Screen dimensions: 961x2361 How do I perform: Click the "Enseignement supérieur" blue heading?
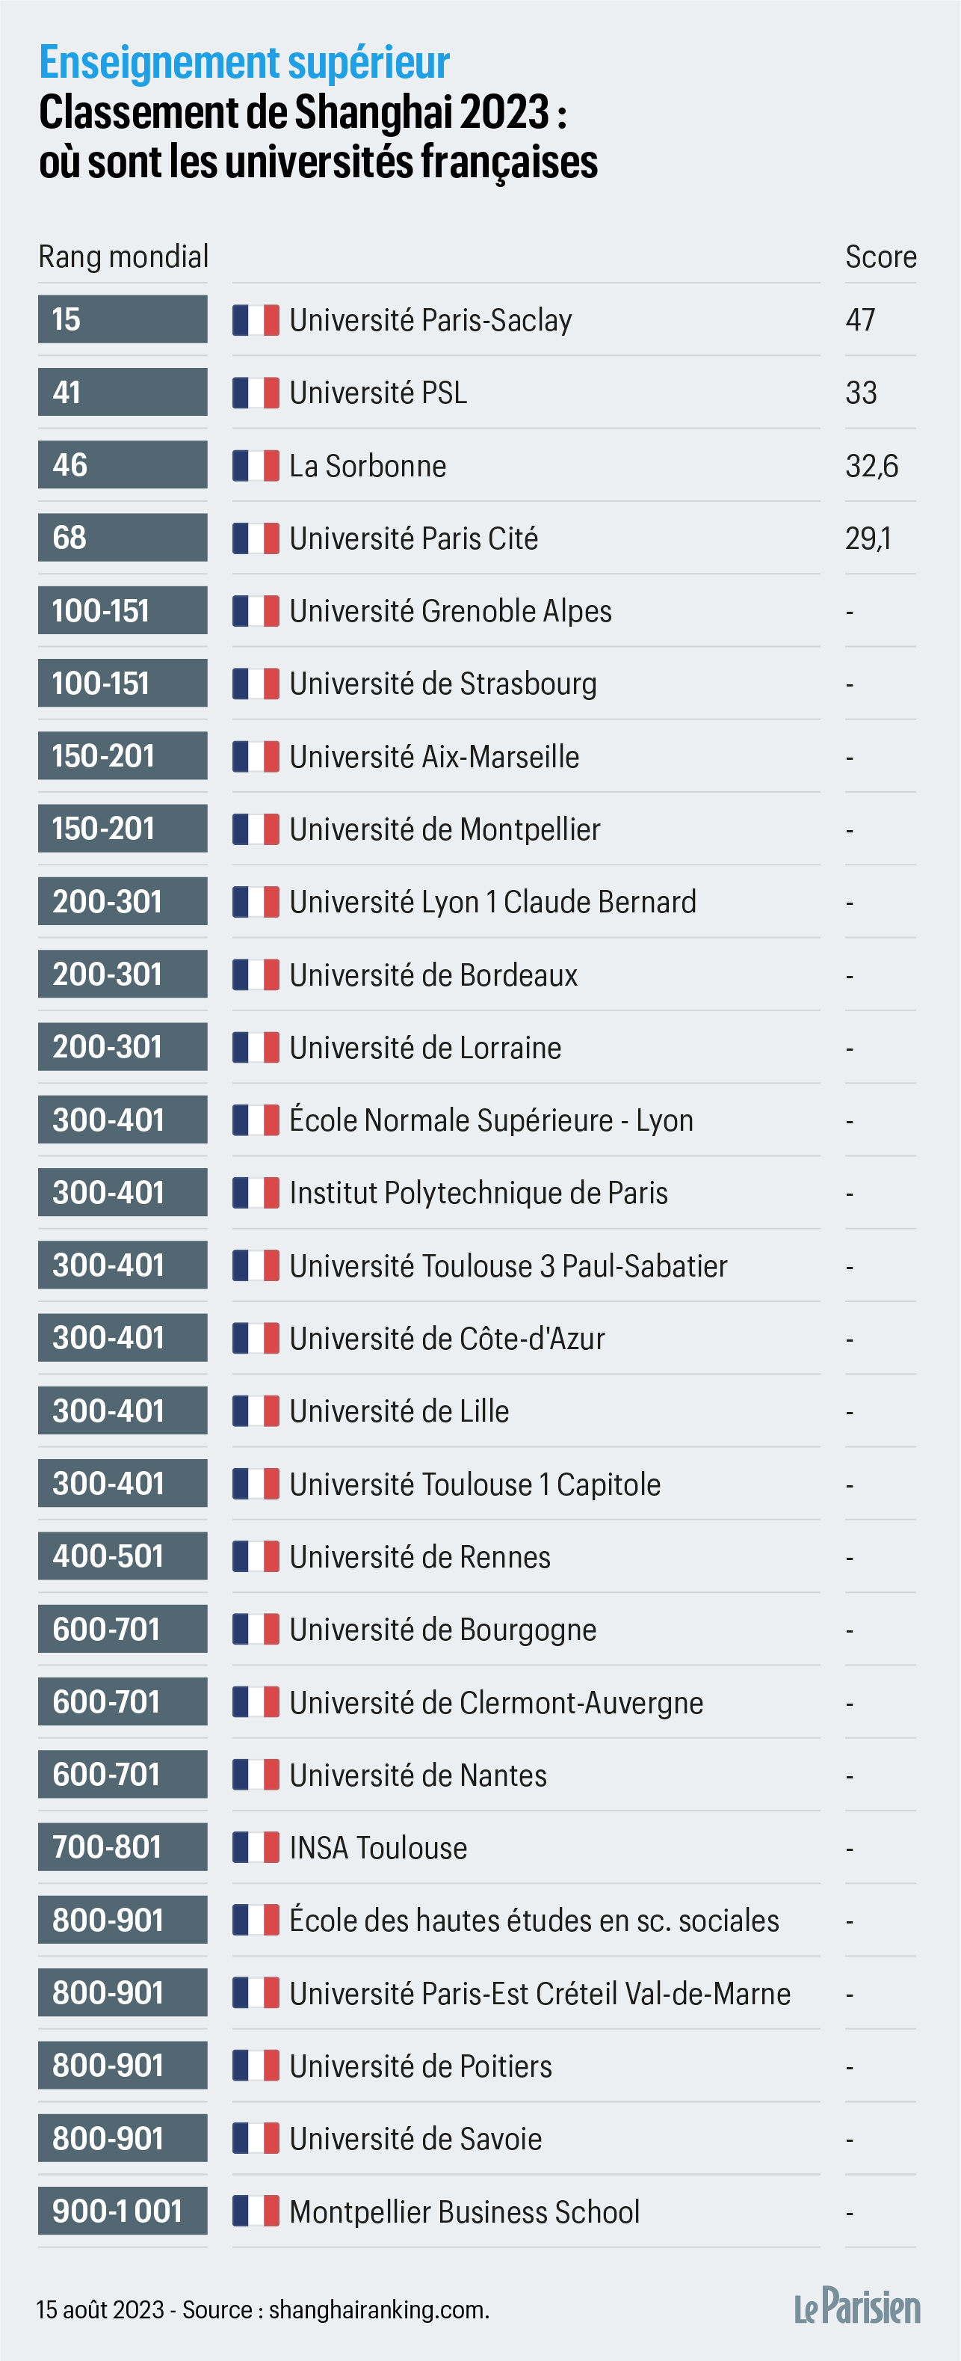(x=244, y=64)
